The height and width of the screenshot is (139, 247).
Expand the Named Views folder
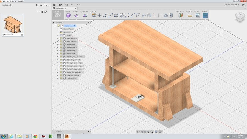[x=58, y=29]
